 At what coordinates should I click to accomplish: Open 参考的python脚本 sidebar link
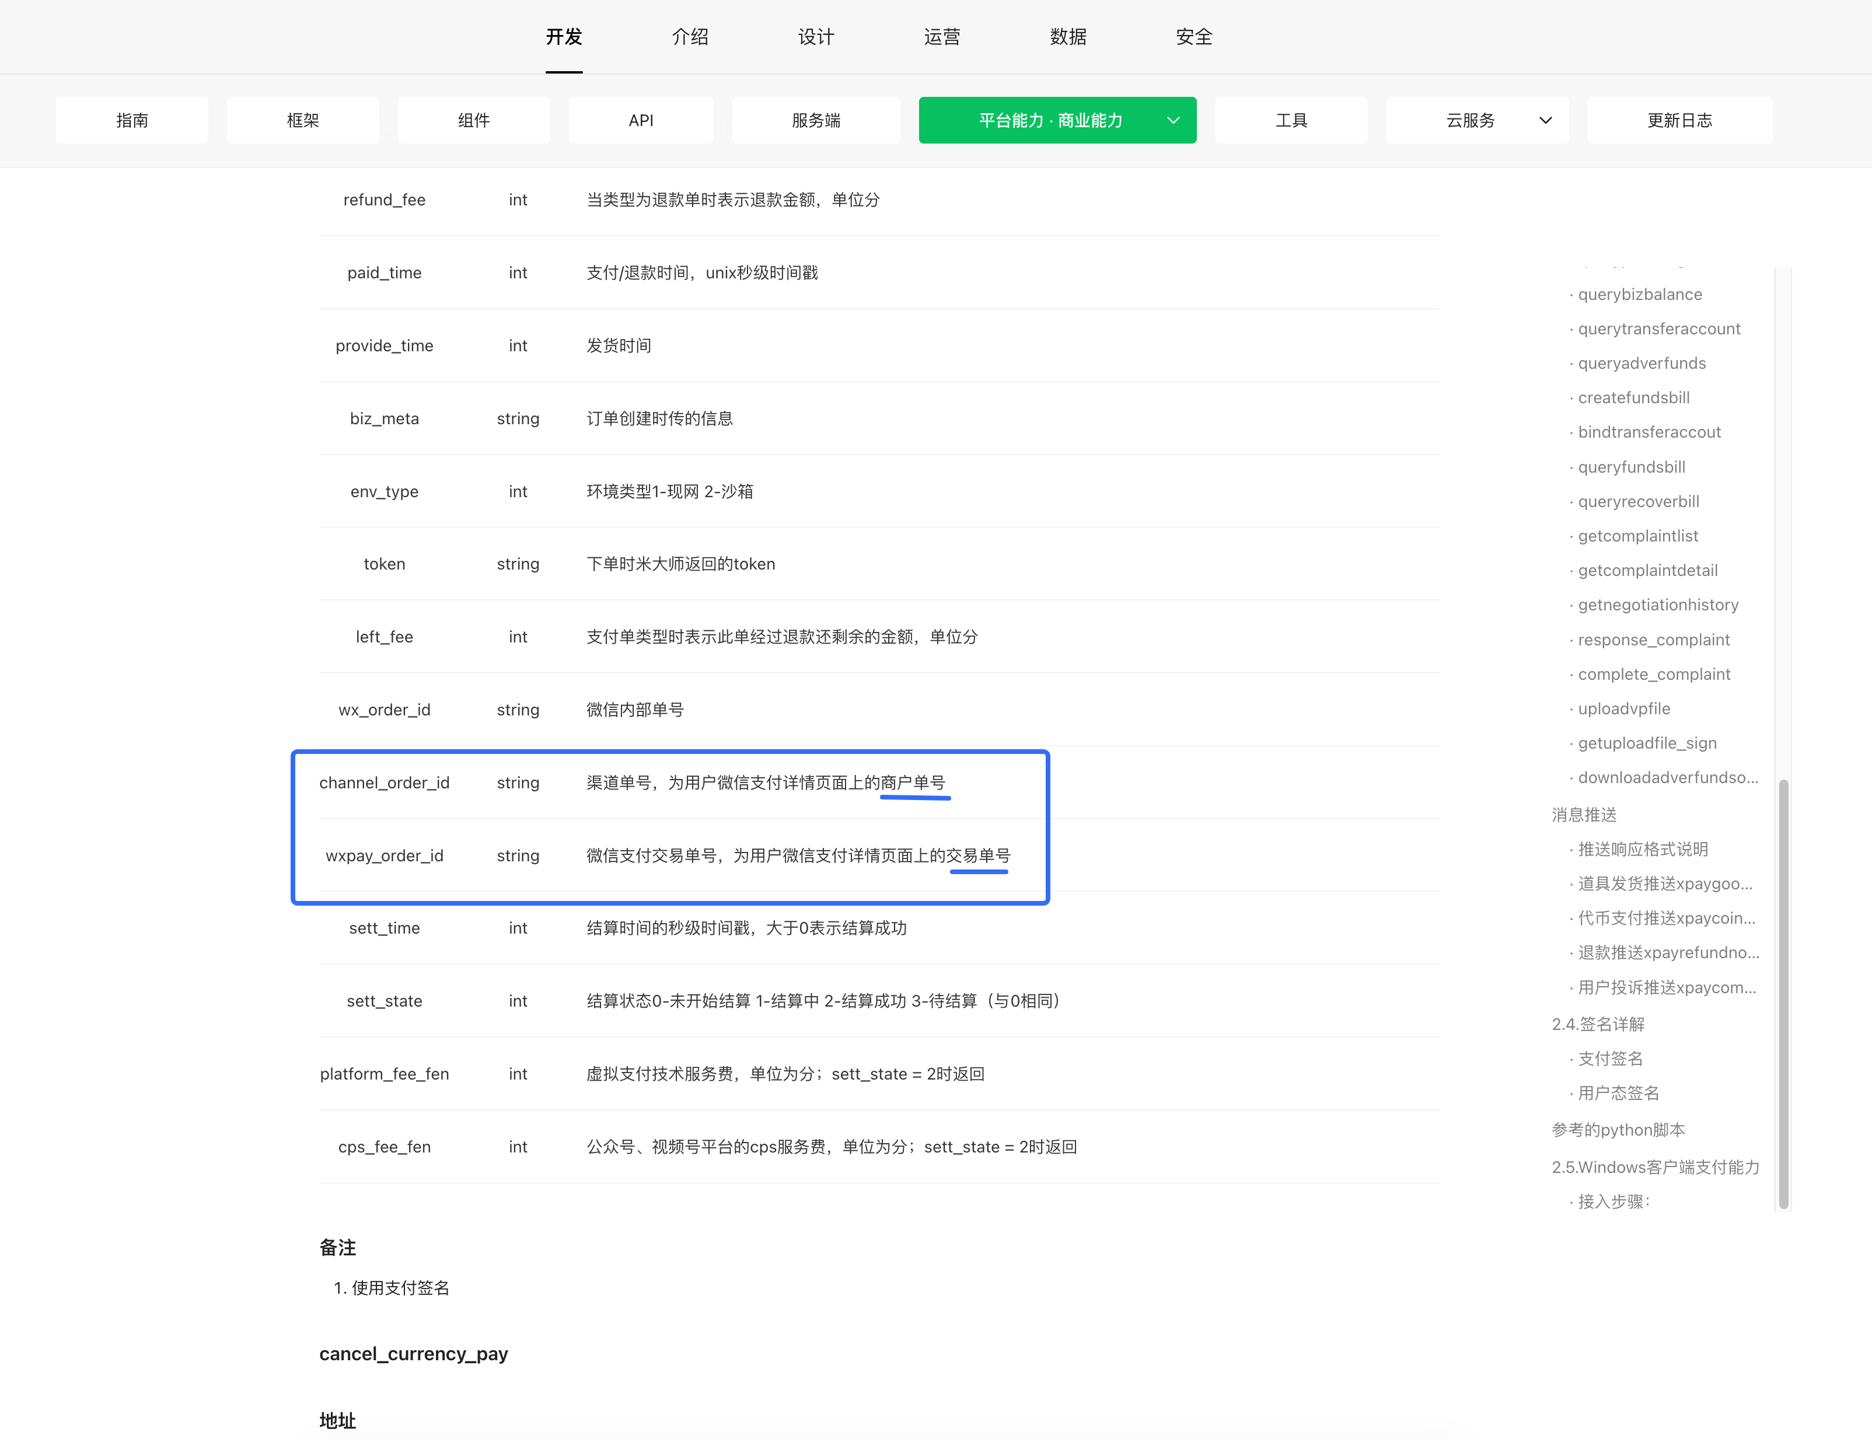(1618, 1130)
